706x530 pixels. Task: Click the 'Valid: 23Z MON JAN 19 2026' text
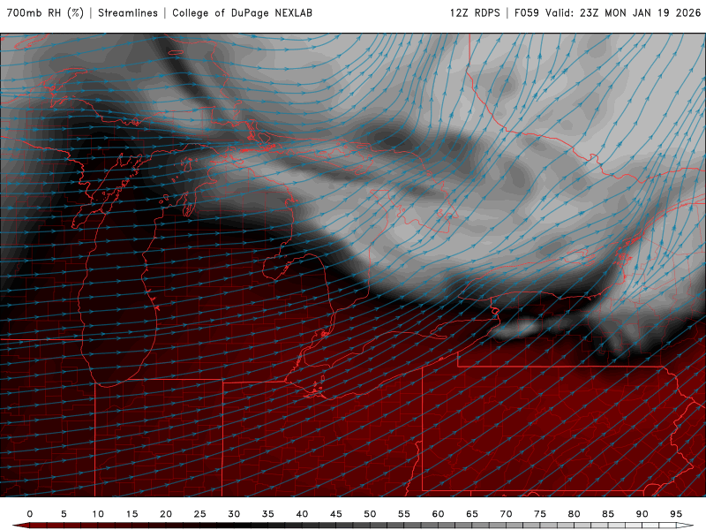pos(623,12)
